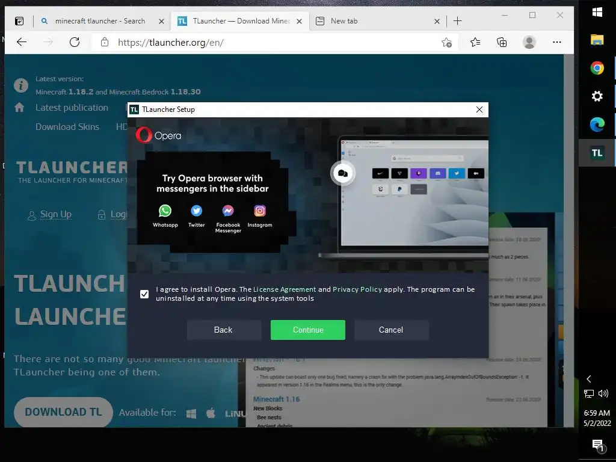Viewport: 616px width, 462px height.
Task: Click the Instagram icon in Opera ad
Action: click(x=260, y=211)
